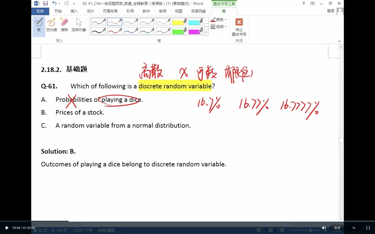Choose the green highlighter swatch
The height and width of the screenshot is (234, 375).
(x=179, y=31)
